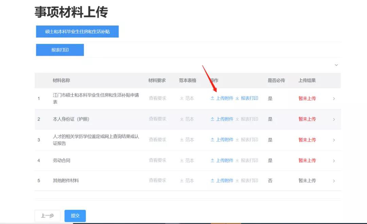This screenshot has width=367, height=224.
Task: Click 范本 download icon for 本人身份证 row
Action: coord(182,119)
